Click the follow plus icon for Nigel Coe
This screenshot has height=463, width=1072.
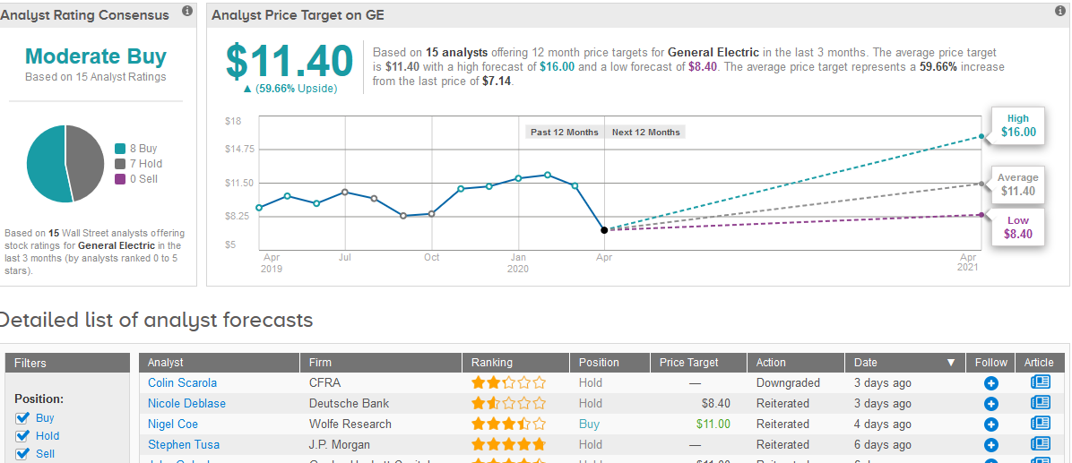991,424
